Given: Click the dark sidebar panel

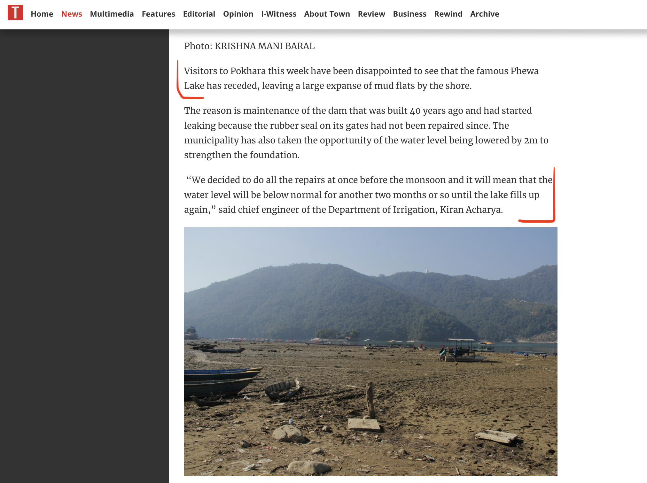Looking at the screenshot, I should [84, 256].
